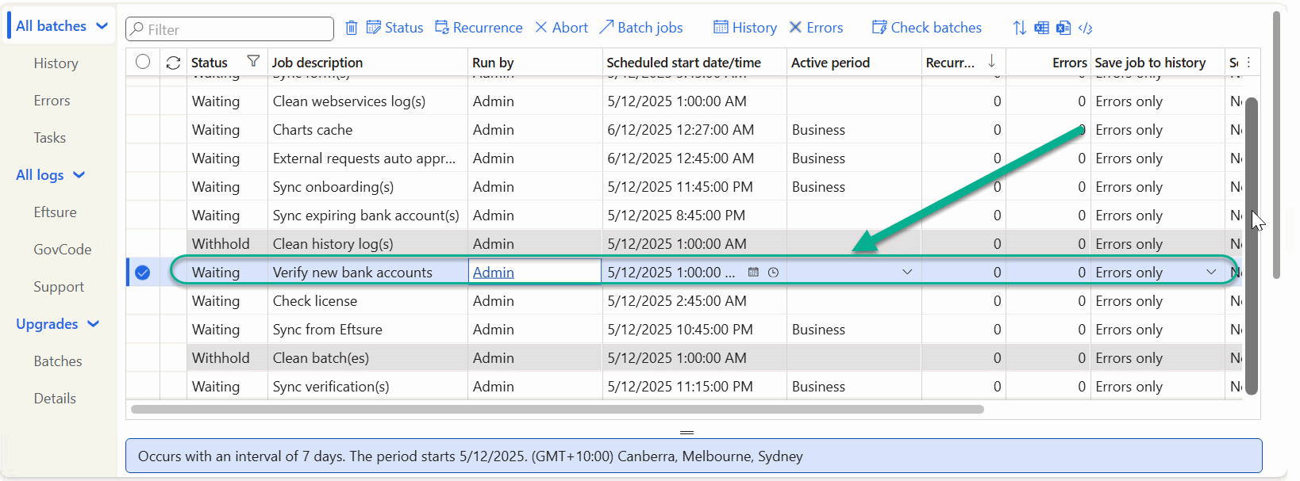Open clock time picker in selected row
Image resolution: width=1300 pixels, height=481 pixels.
773,273
